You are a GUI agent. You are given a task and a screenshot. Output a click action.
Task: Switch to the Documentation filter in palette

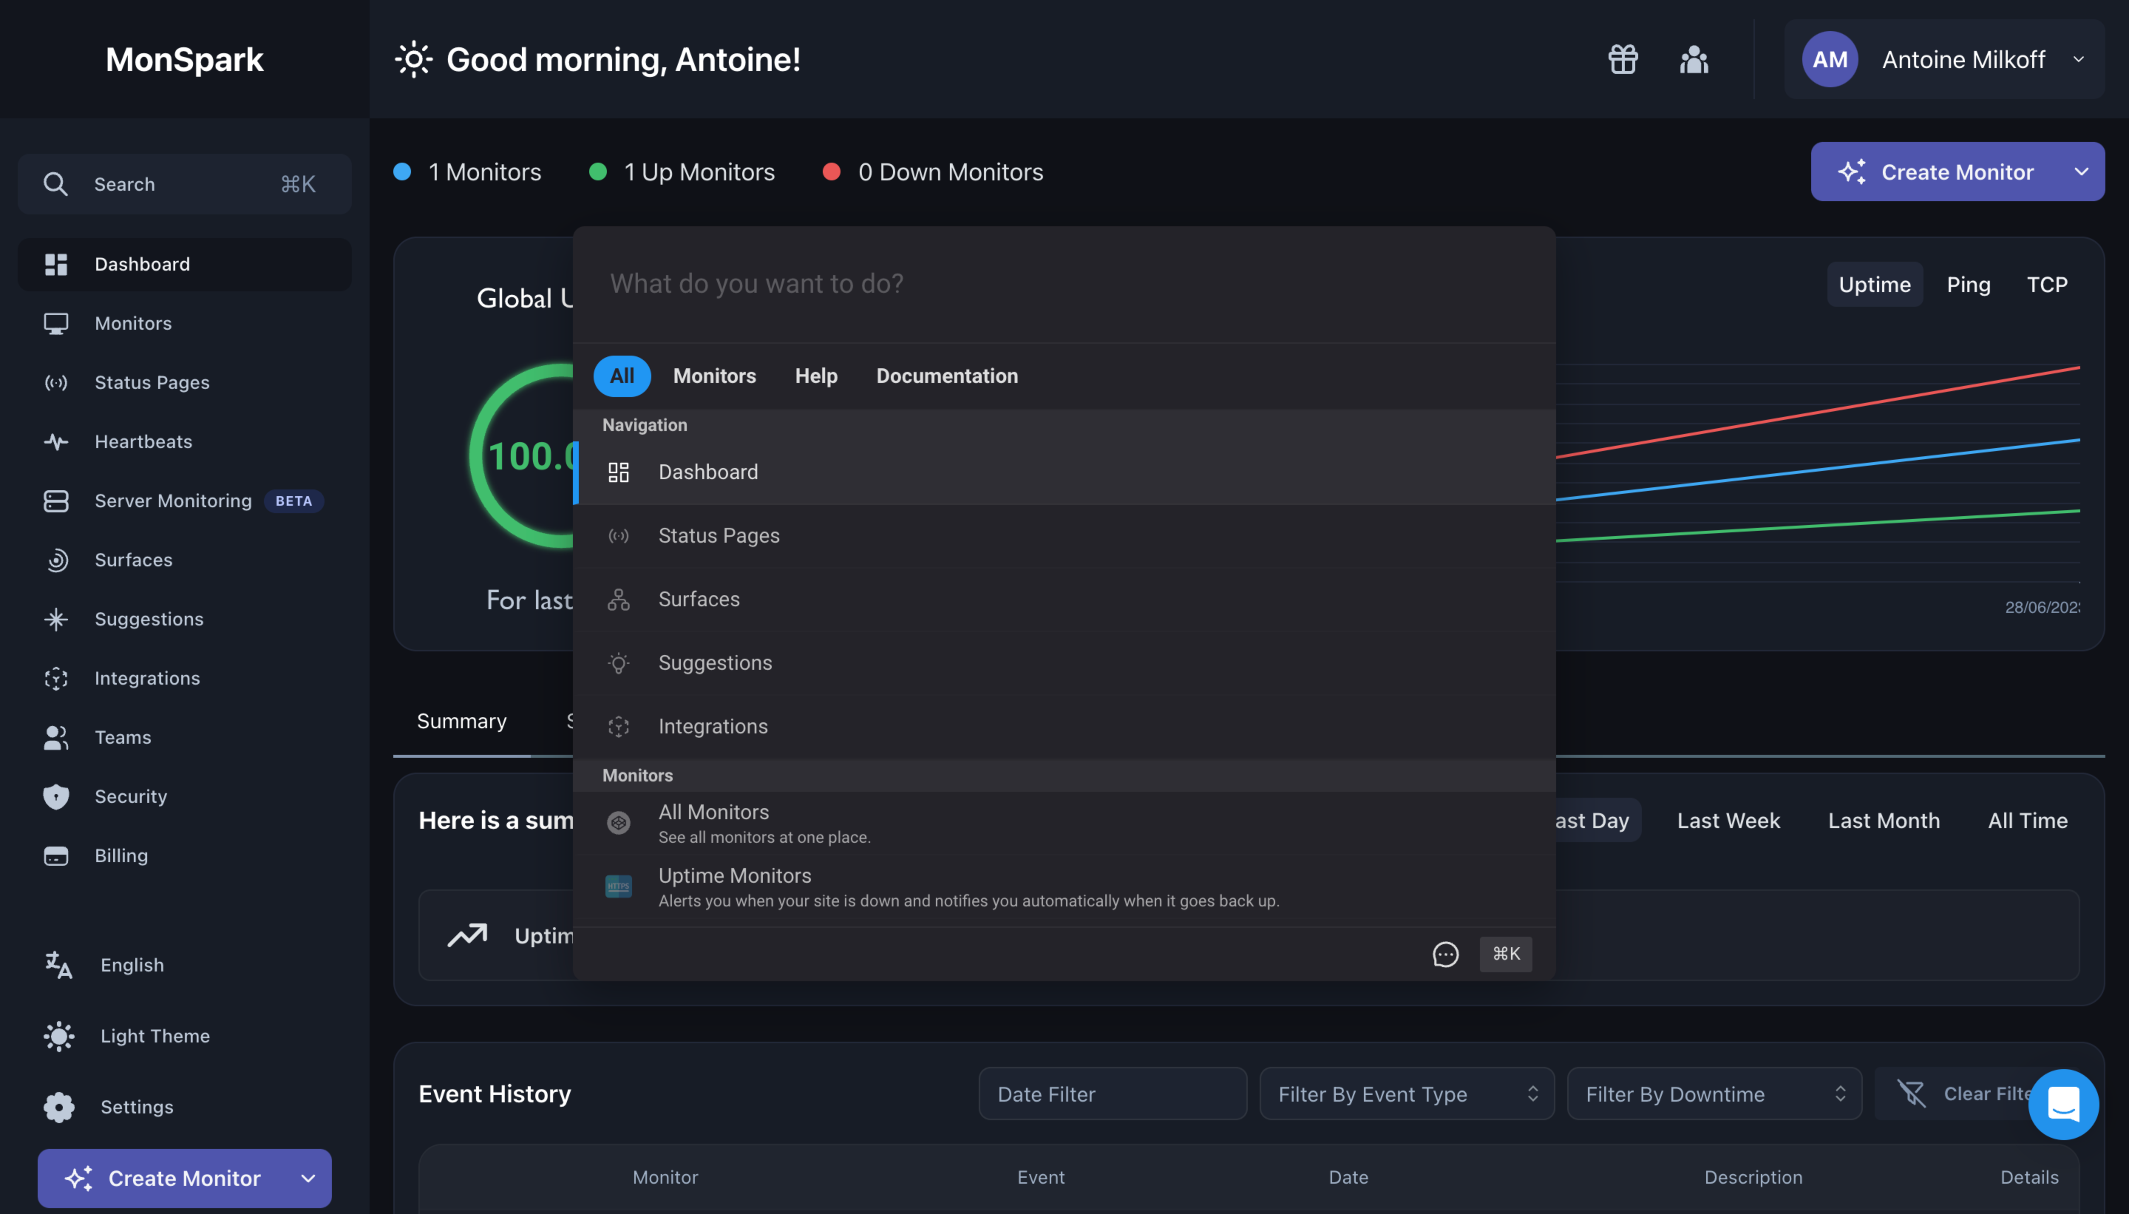pos(947,376)
